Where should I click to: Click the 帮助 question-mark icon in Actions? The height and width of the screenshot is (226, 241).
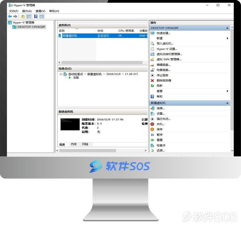pos(152,96)
